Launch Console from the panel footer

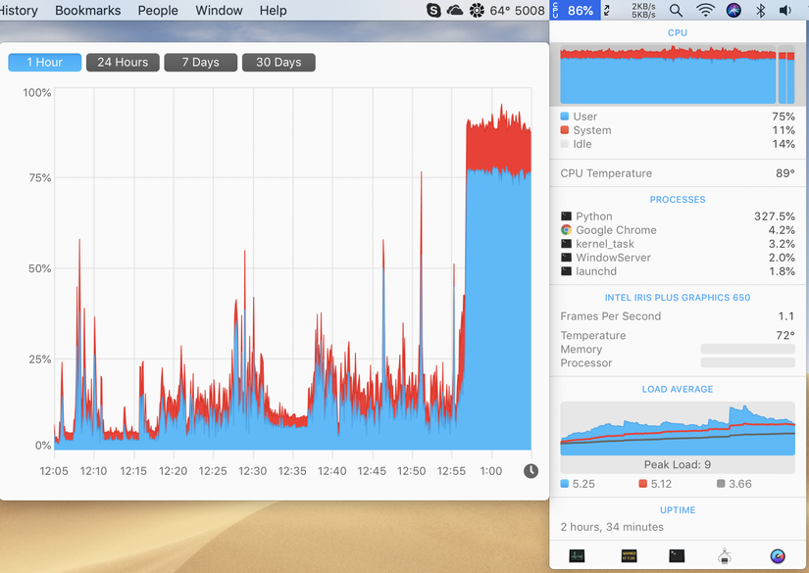tap(629, 555)
